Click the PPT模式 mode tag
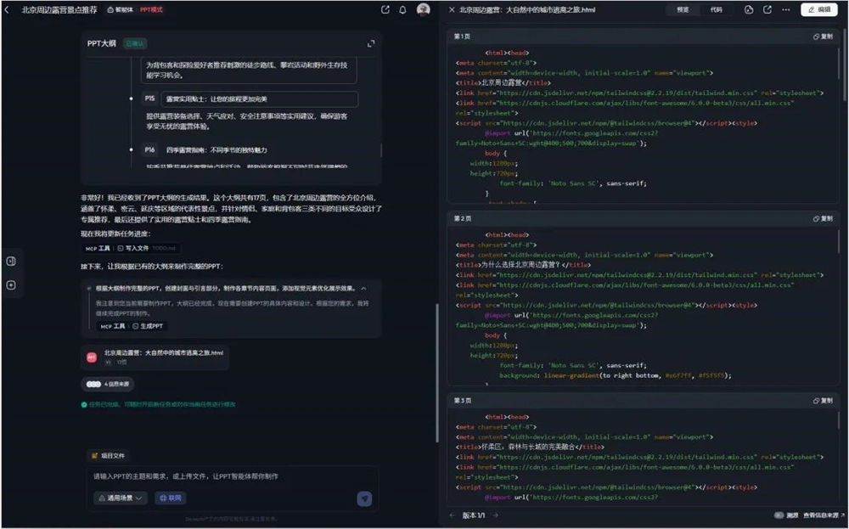 [x=151, y=9]
